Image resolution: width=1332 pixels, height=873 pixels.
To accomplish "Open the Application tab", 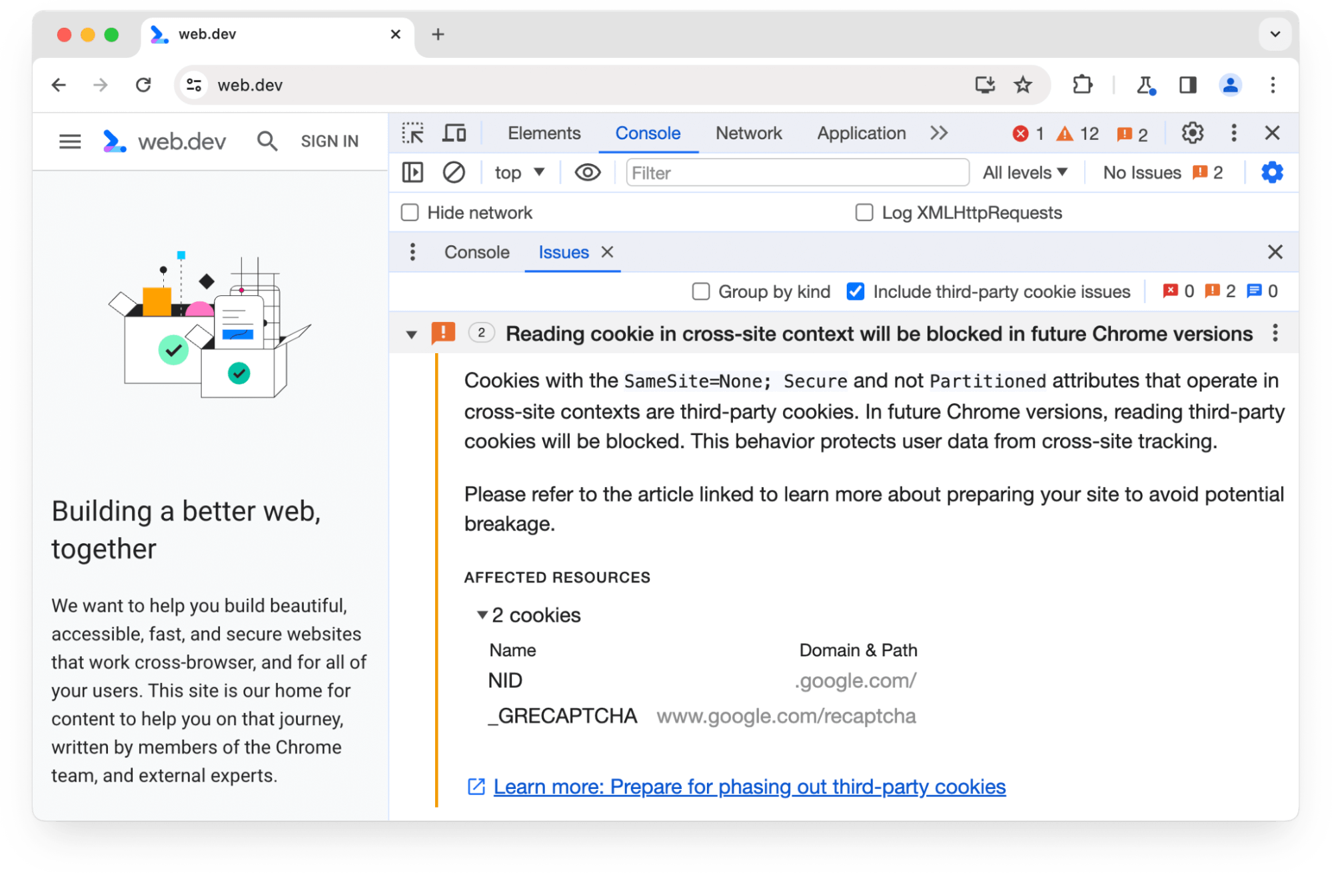I will point(859,133).
